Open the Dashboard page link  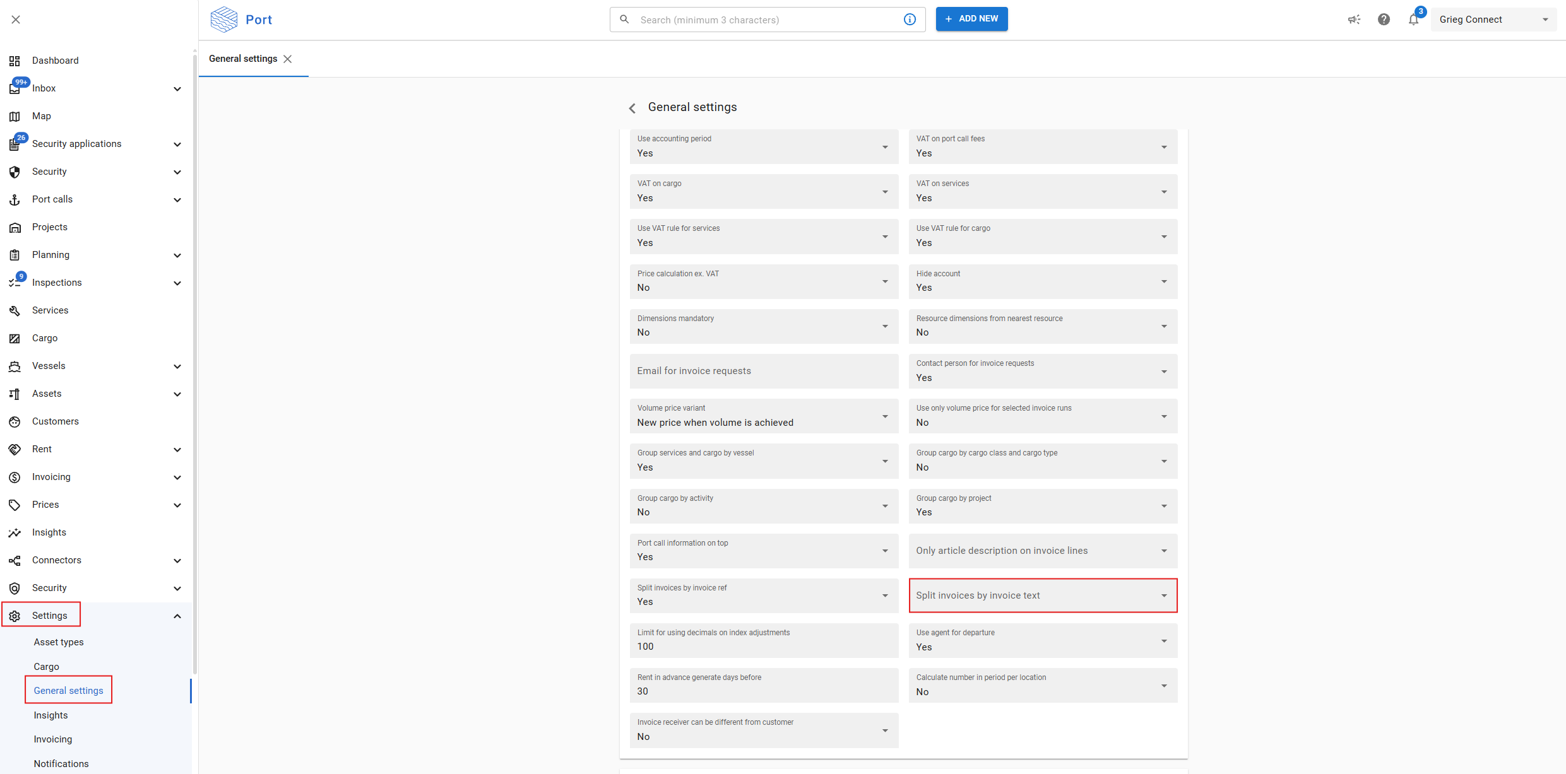[56, 61]
